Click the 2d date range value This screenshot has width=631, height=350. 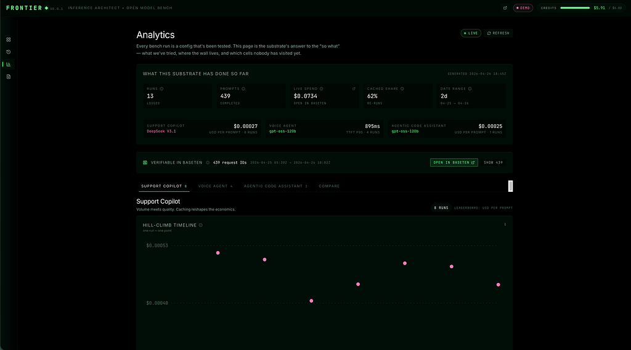click(x=444, y=96)
